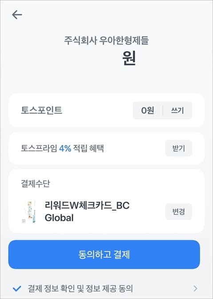
Task: Click the 토스프라임 적립 혜택 text
Action: point(62,148)
